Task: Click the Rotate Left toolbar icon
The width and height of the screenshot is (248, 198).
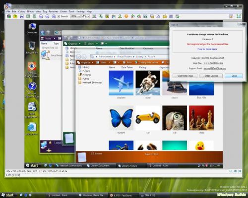Action: (x=132, y=16)
